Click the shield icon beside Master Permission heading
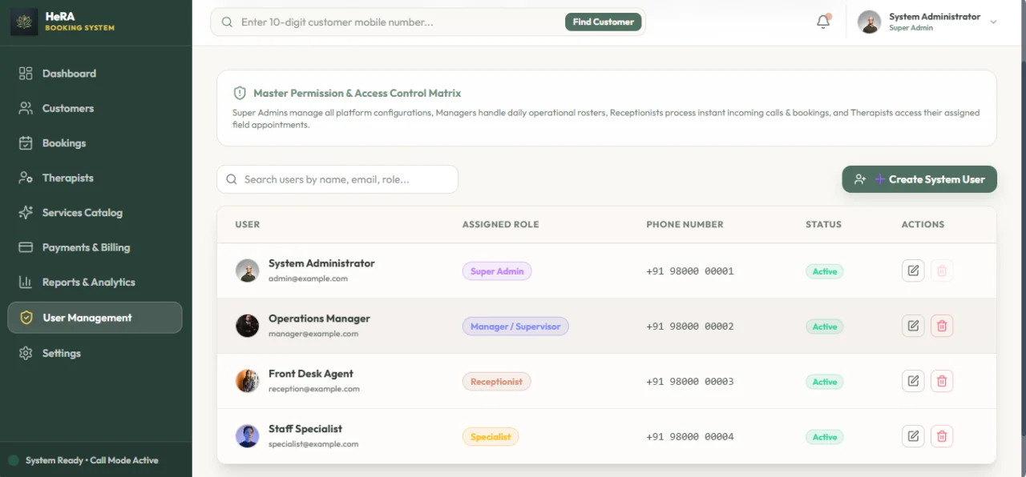The image size is (1026, 477). pyautogui.click(x=240, y=93)
